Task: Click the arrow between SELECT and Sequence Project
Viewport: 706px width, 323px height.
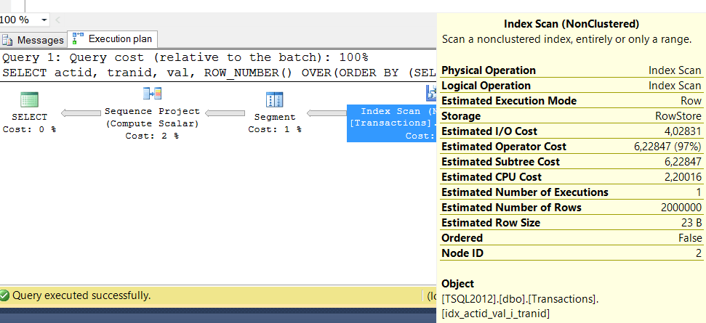Action: (x=81, y=113)
